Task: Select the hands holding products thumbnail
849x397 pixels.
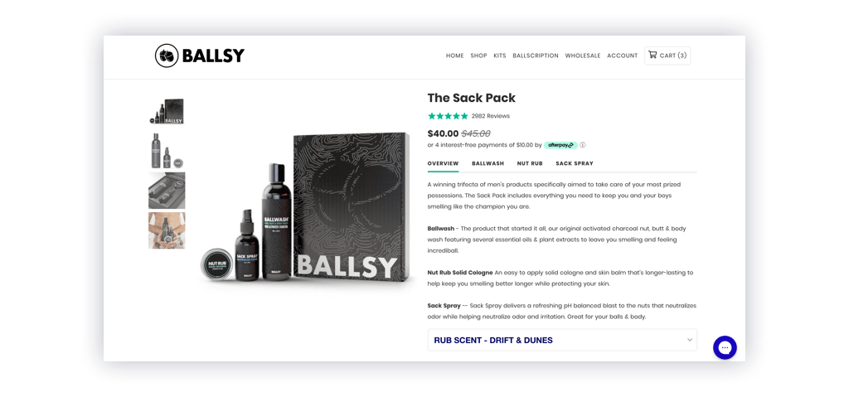Action: point(167,230)
